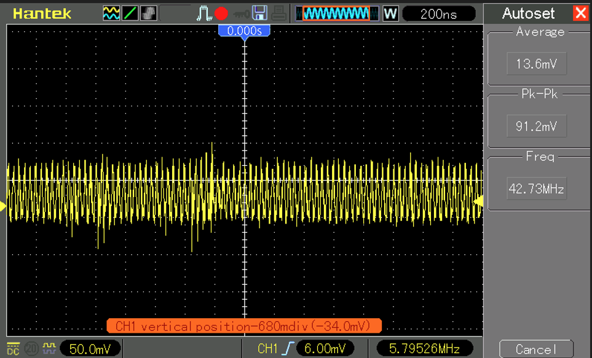Click the floppy disk save icon

coord(260,13)
